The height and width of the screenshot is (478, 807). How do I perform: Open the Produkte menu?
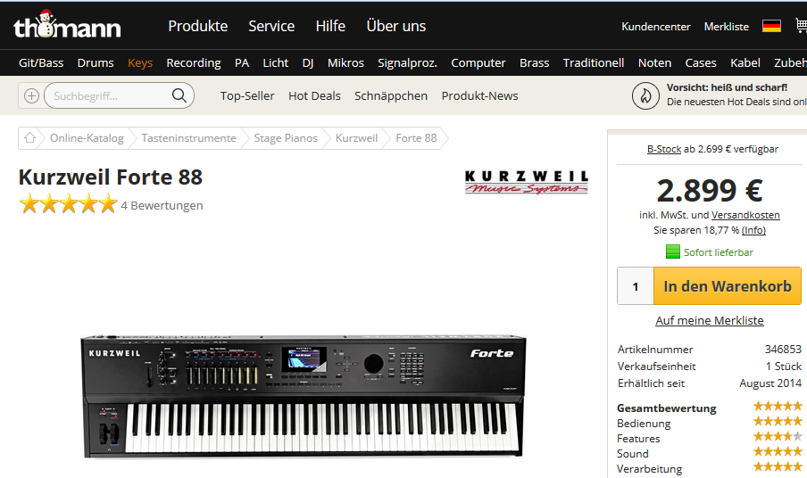click(x=197, y=26)
